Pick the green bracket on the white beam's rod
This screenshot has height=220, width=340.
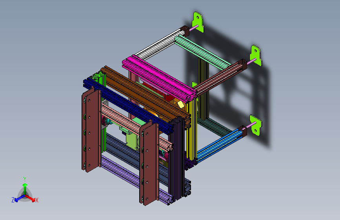[198, 22]
